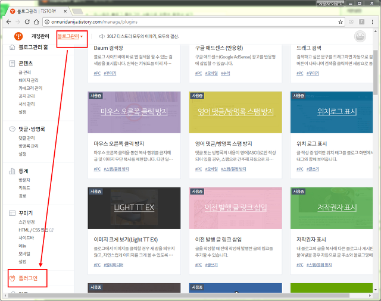Open the 마우스 오른쪽 클릭 방지 plugin thumbnail
The width and height of the screenshot is (381, 301).
coord(134,112)
